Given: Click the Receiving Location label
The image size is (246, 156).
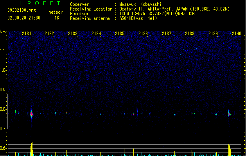Looking at the screenshot, I should click(x=91, y=9).
